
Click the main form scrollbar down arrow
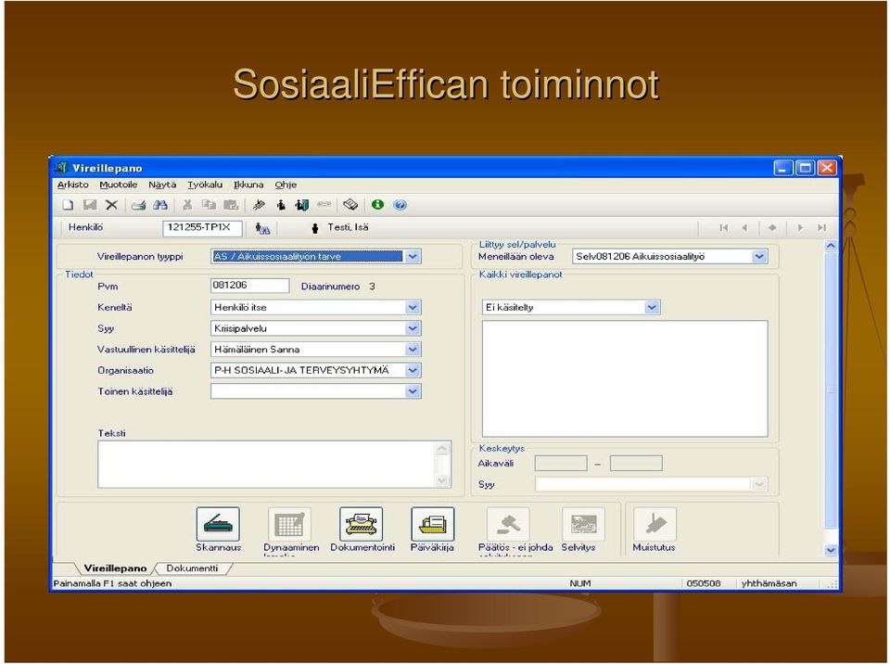pos(831,549)
